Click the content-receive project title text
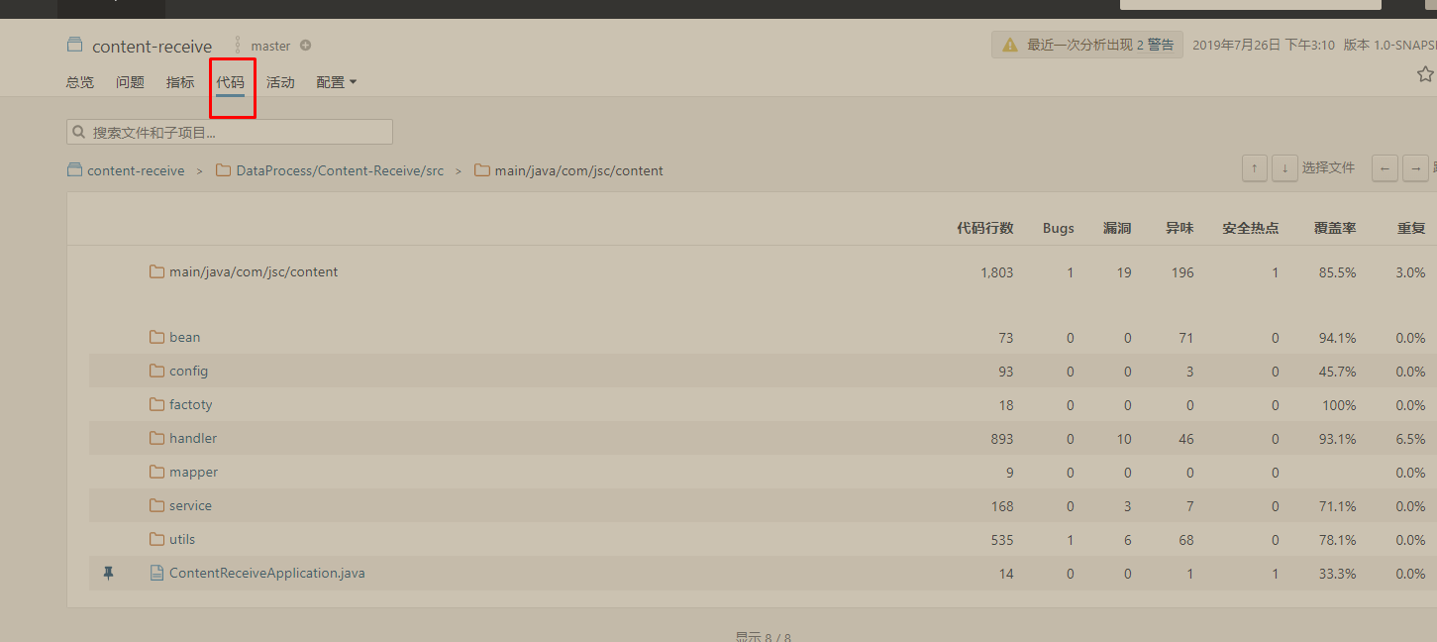The image size is (1437, 642). pos(152,46)
